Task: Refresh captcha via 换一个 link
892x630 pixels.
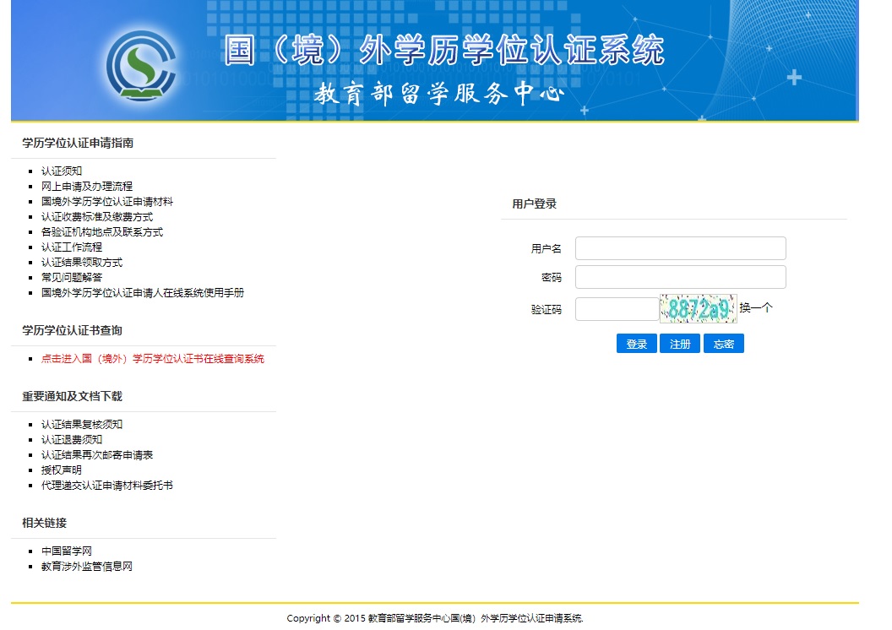Action: [x=756, y=308]
